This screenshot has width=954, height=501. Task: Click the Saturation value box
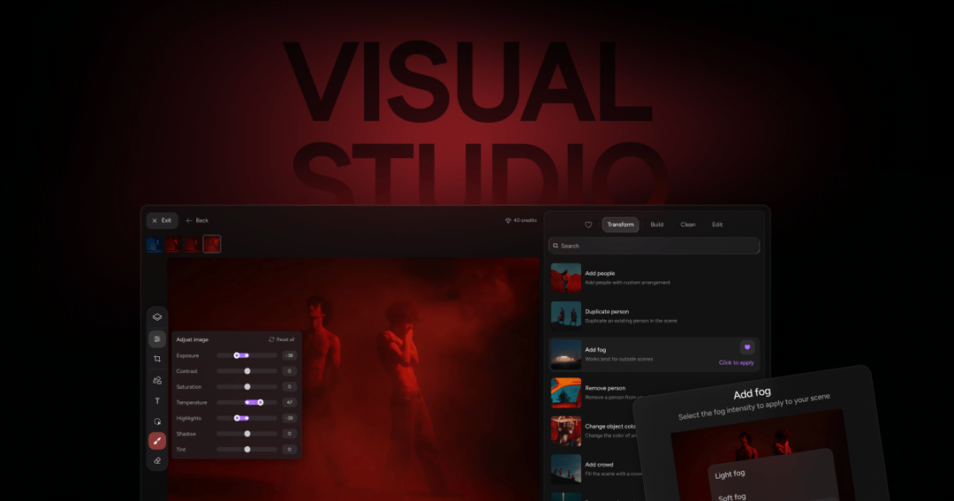coord(290,386)
